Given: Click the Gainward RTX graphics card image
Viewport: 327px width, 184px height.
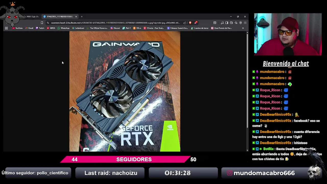Looking at the screenshot, I should [125, 91].
